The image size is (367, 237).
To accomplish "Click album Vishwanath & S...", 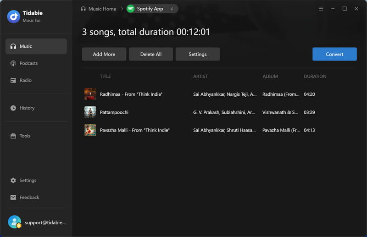I will coord(280,112).
